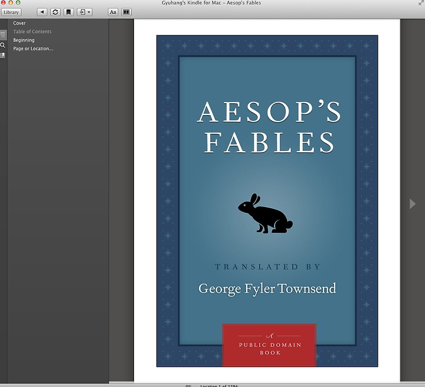425x387 pixels.
Task: Go to the Beginning of the book
Action: click(x=24, y=40)
